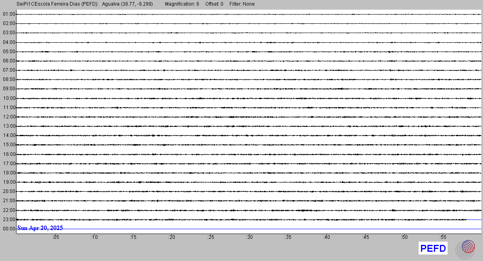483x261 pixels.
Task: Select the 07:00 hour label
Action: [9, 70]
